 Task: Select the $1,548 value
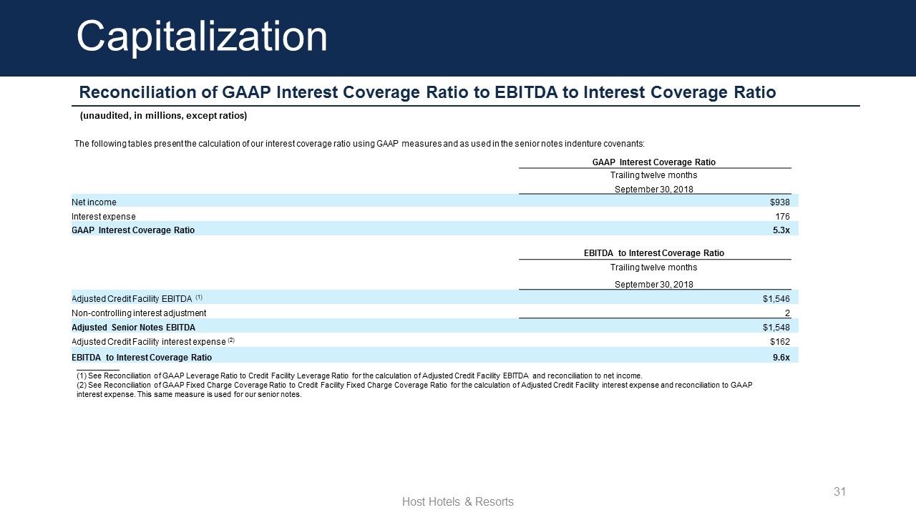[776, 328]
